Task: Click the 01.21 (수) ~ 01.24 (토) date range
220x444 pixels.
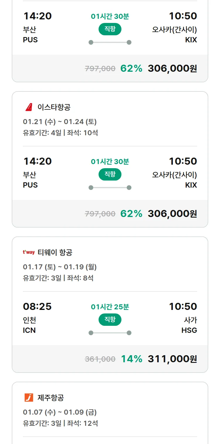Action: coord(60,121)
